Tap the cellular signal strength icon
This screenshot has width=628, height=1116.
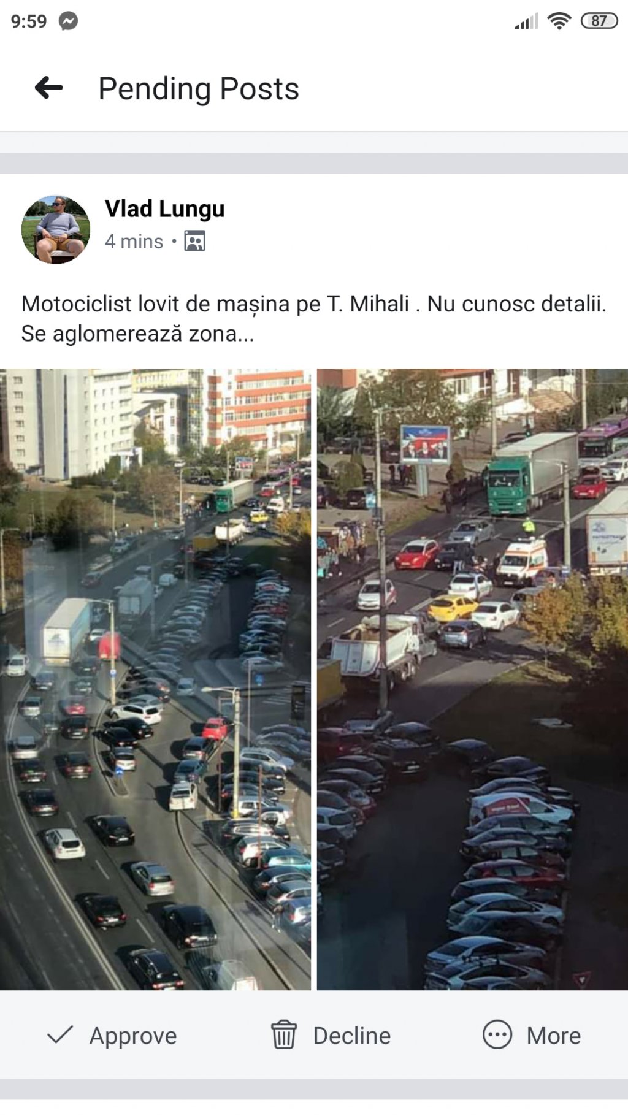point(527,21)
